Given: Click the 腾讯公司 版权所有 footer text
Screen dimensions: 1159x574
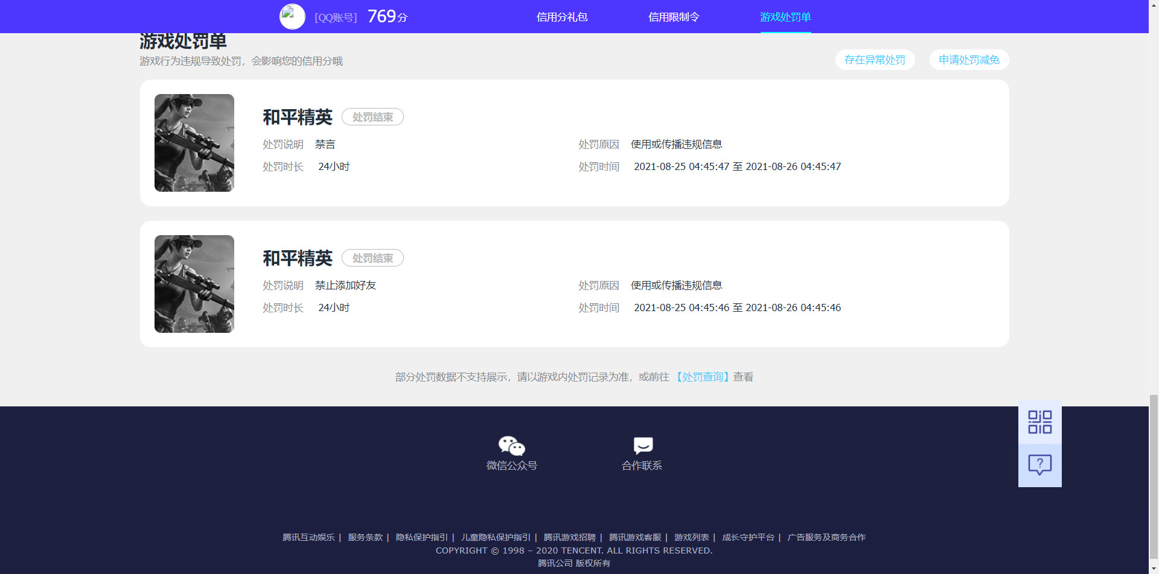Looking at the screenshot, I should 574,563.
